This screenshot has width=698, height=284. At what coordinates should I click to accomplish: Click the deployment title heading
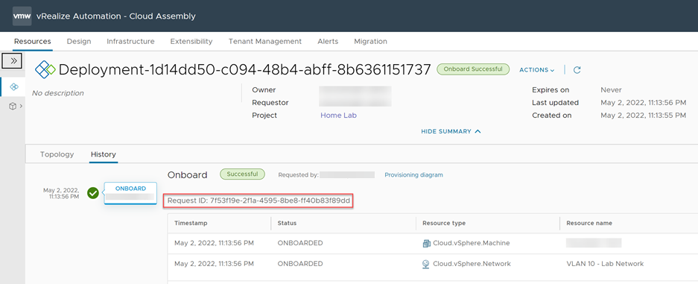tap(245, 69)
